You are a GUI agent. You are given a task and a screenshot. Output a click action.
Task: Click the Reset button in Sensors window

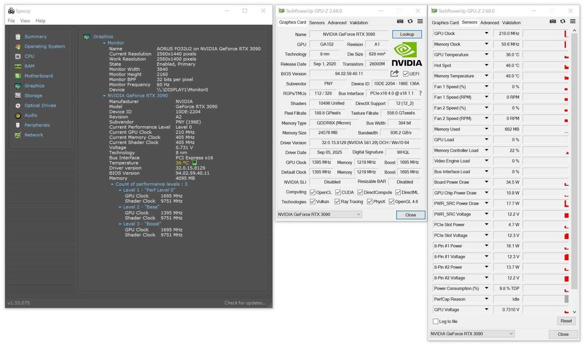coord(566,321)
